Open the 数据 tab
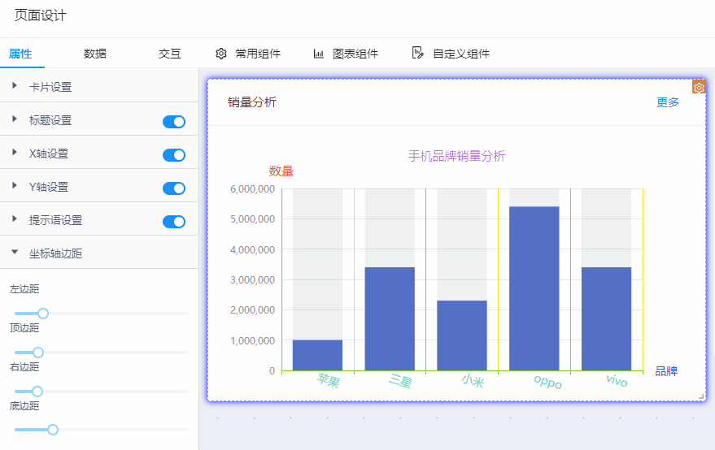The image size is (715, 450). pyautogui.click(x=95, y=54)
